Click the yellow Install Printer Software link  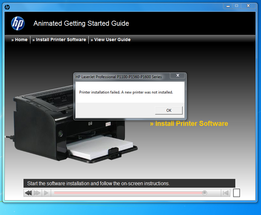coord(189,124)
